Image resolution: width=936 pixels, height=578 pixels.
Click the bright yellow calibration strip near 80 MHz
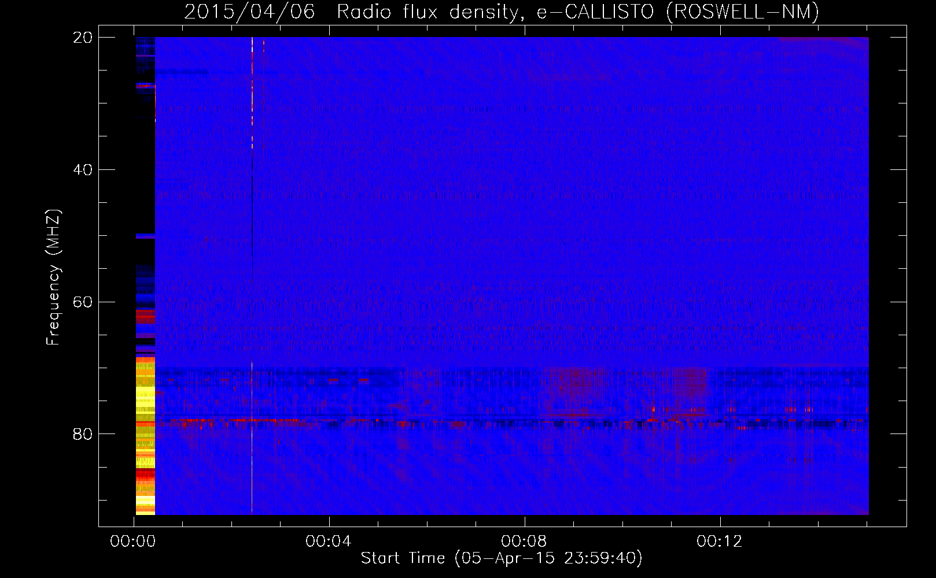pos(145,436)
